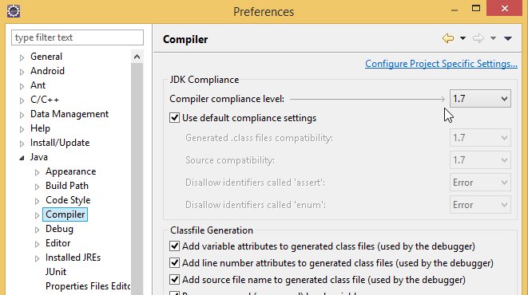
Task: Open Generated .class files compatibility dropdown
Action: pos(480,138)
